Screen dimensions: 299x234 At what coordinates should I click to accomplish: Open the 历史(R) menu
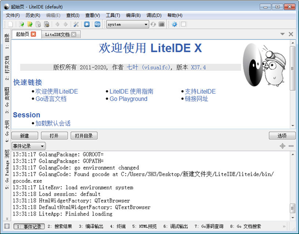pos(33,15)
